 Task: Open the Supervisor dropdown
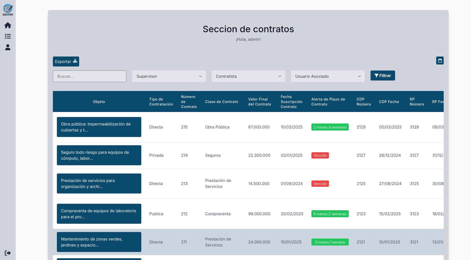click(x=169, y=76)
